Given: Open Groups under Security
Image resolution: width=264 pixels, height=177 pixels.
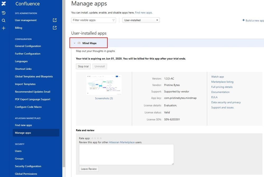Looking at the screenshot, I should [19, 159].
